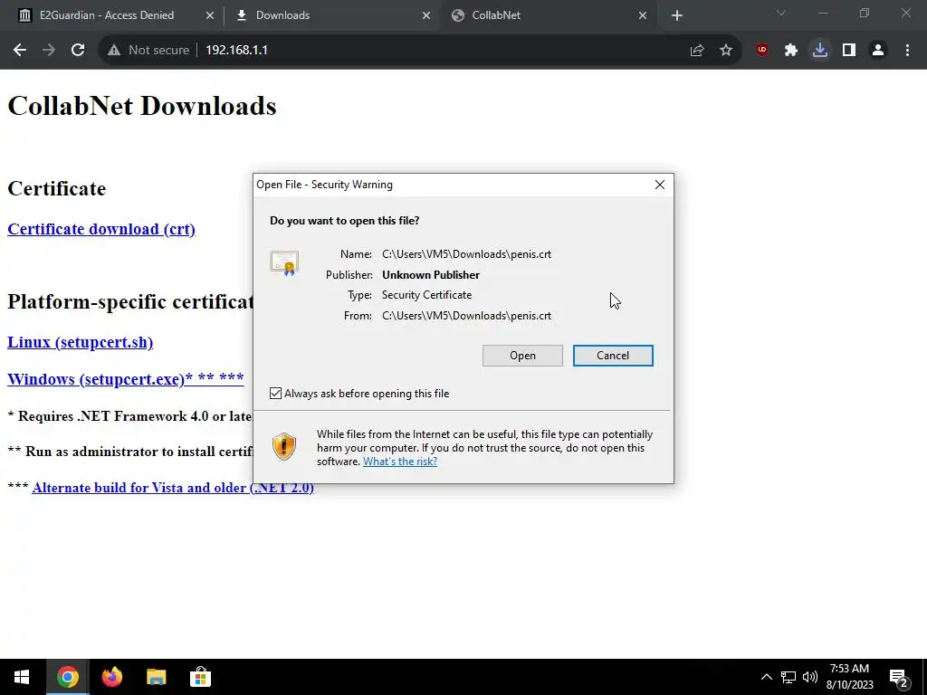Open the Chrome profile icon
The height and width of the screenshot is (695, 927).
(x=878, y=51)
